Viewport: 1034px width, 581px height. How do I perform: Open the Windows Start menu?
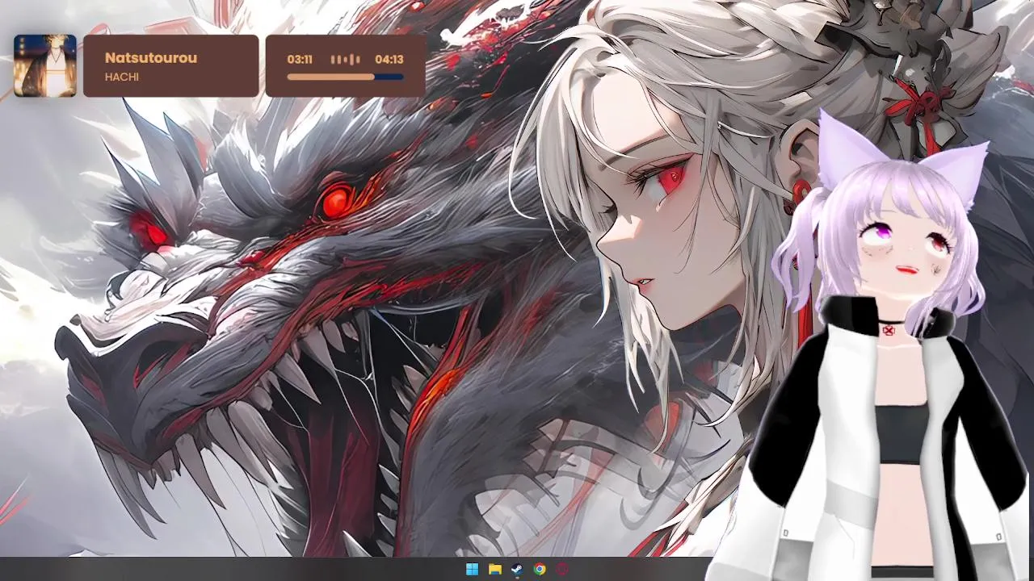click(473, 569)
